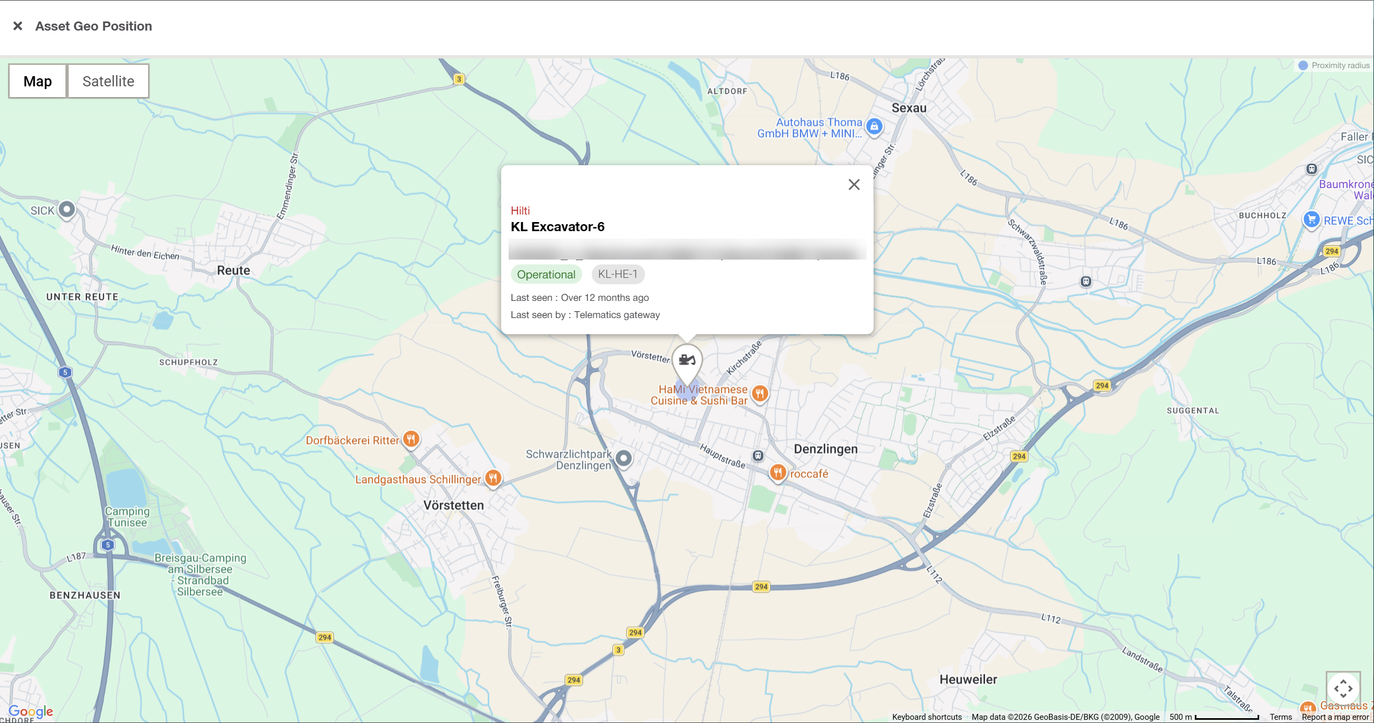Image resolution: width=1374 pixels, height=723 pixels.
Task: Close the KL Excavator-6 info popup
Action: click(x=854, y=185)
